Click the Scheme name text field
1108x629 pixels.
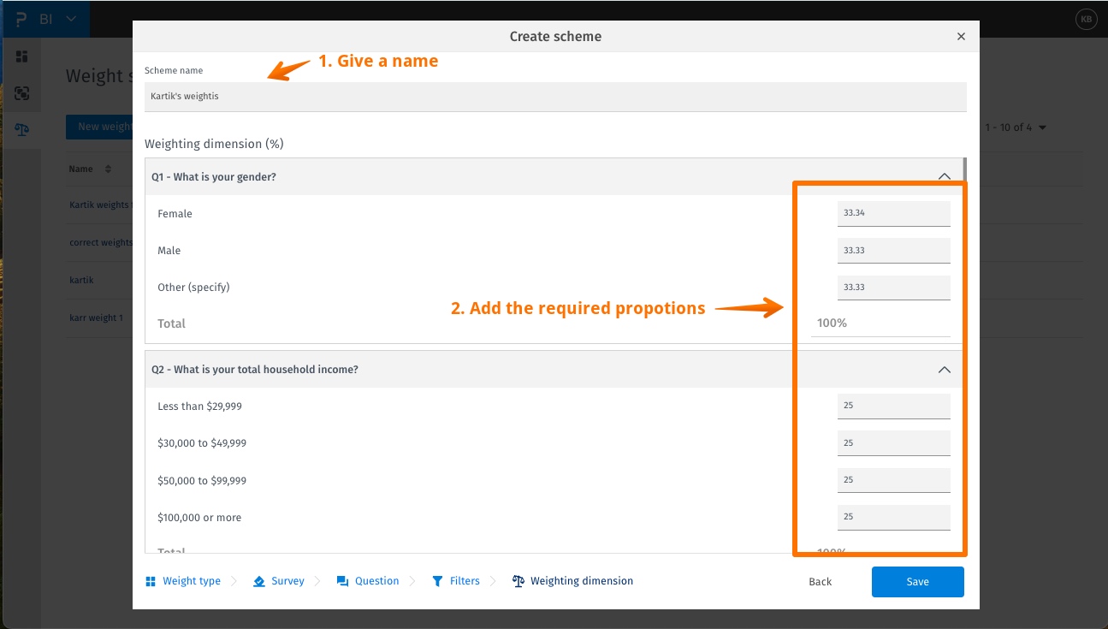point(554,97)
